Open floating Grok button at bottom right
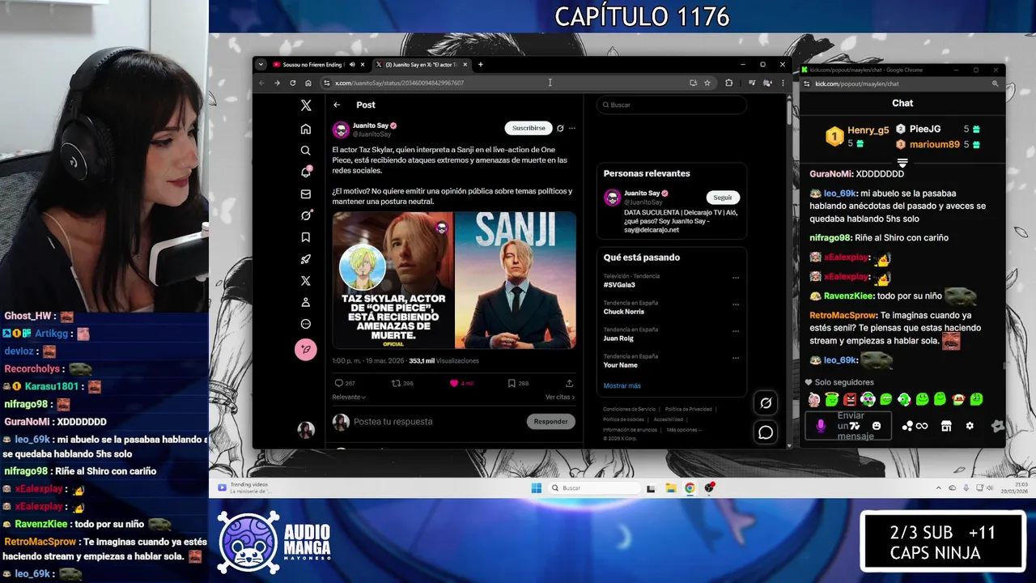 [x=766, y=402]
